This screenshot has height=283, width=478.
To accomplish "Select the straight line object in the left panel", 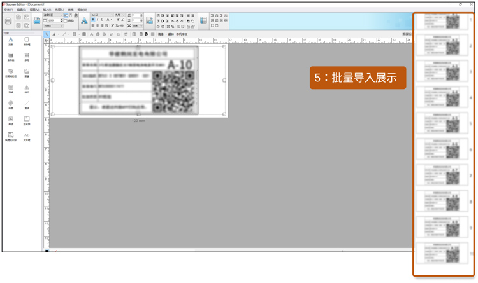I will (x=27, y=105).
